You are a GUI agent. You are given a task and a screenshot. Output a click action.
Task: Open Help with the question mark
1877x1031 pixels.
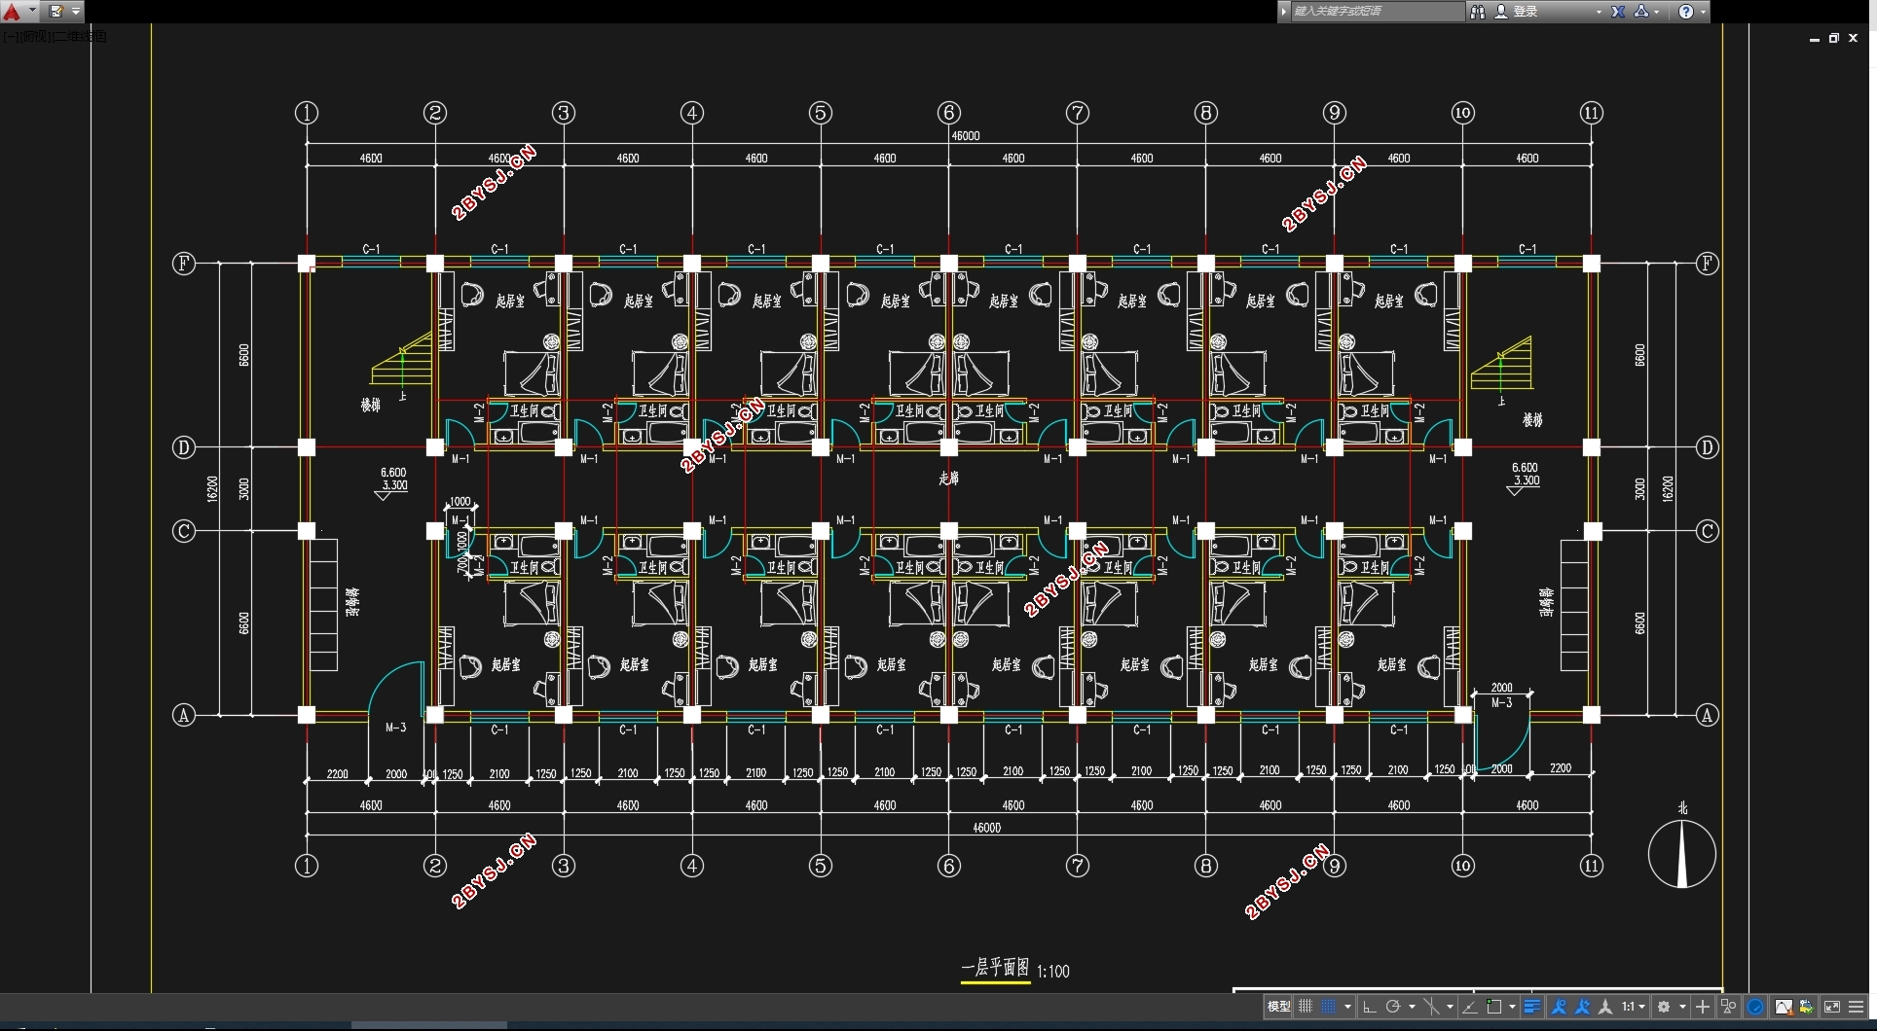tap(1686, 12)
